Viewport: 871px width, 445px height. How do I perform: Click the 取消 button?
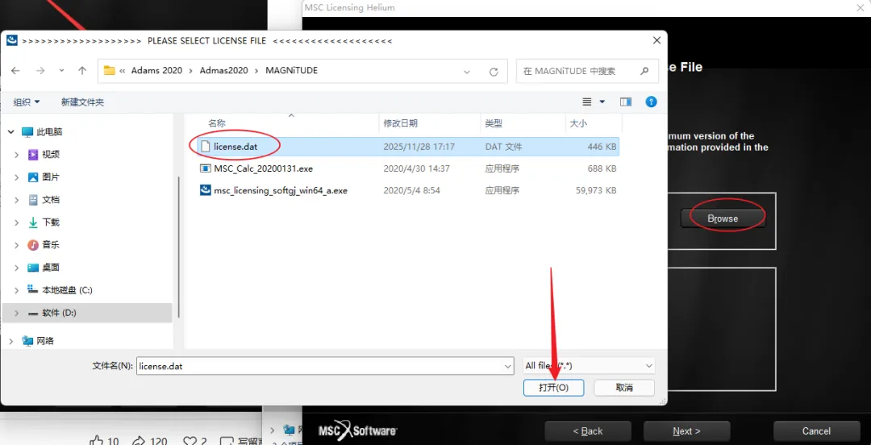coord(624,387)
